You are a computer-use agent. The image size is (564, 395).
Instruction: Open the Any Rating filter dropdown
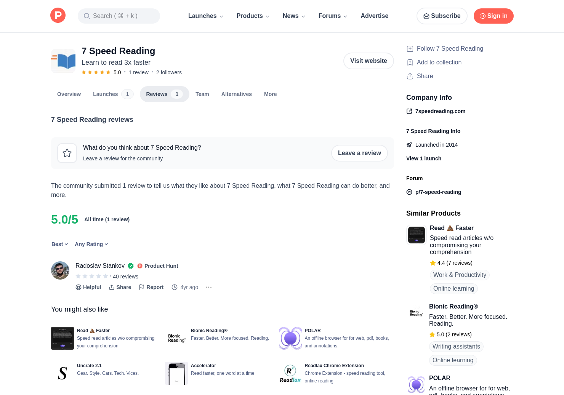91,244
